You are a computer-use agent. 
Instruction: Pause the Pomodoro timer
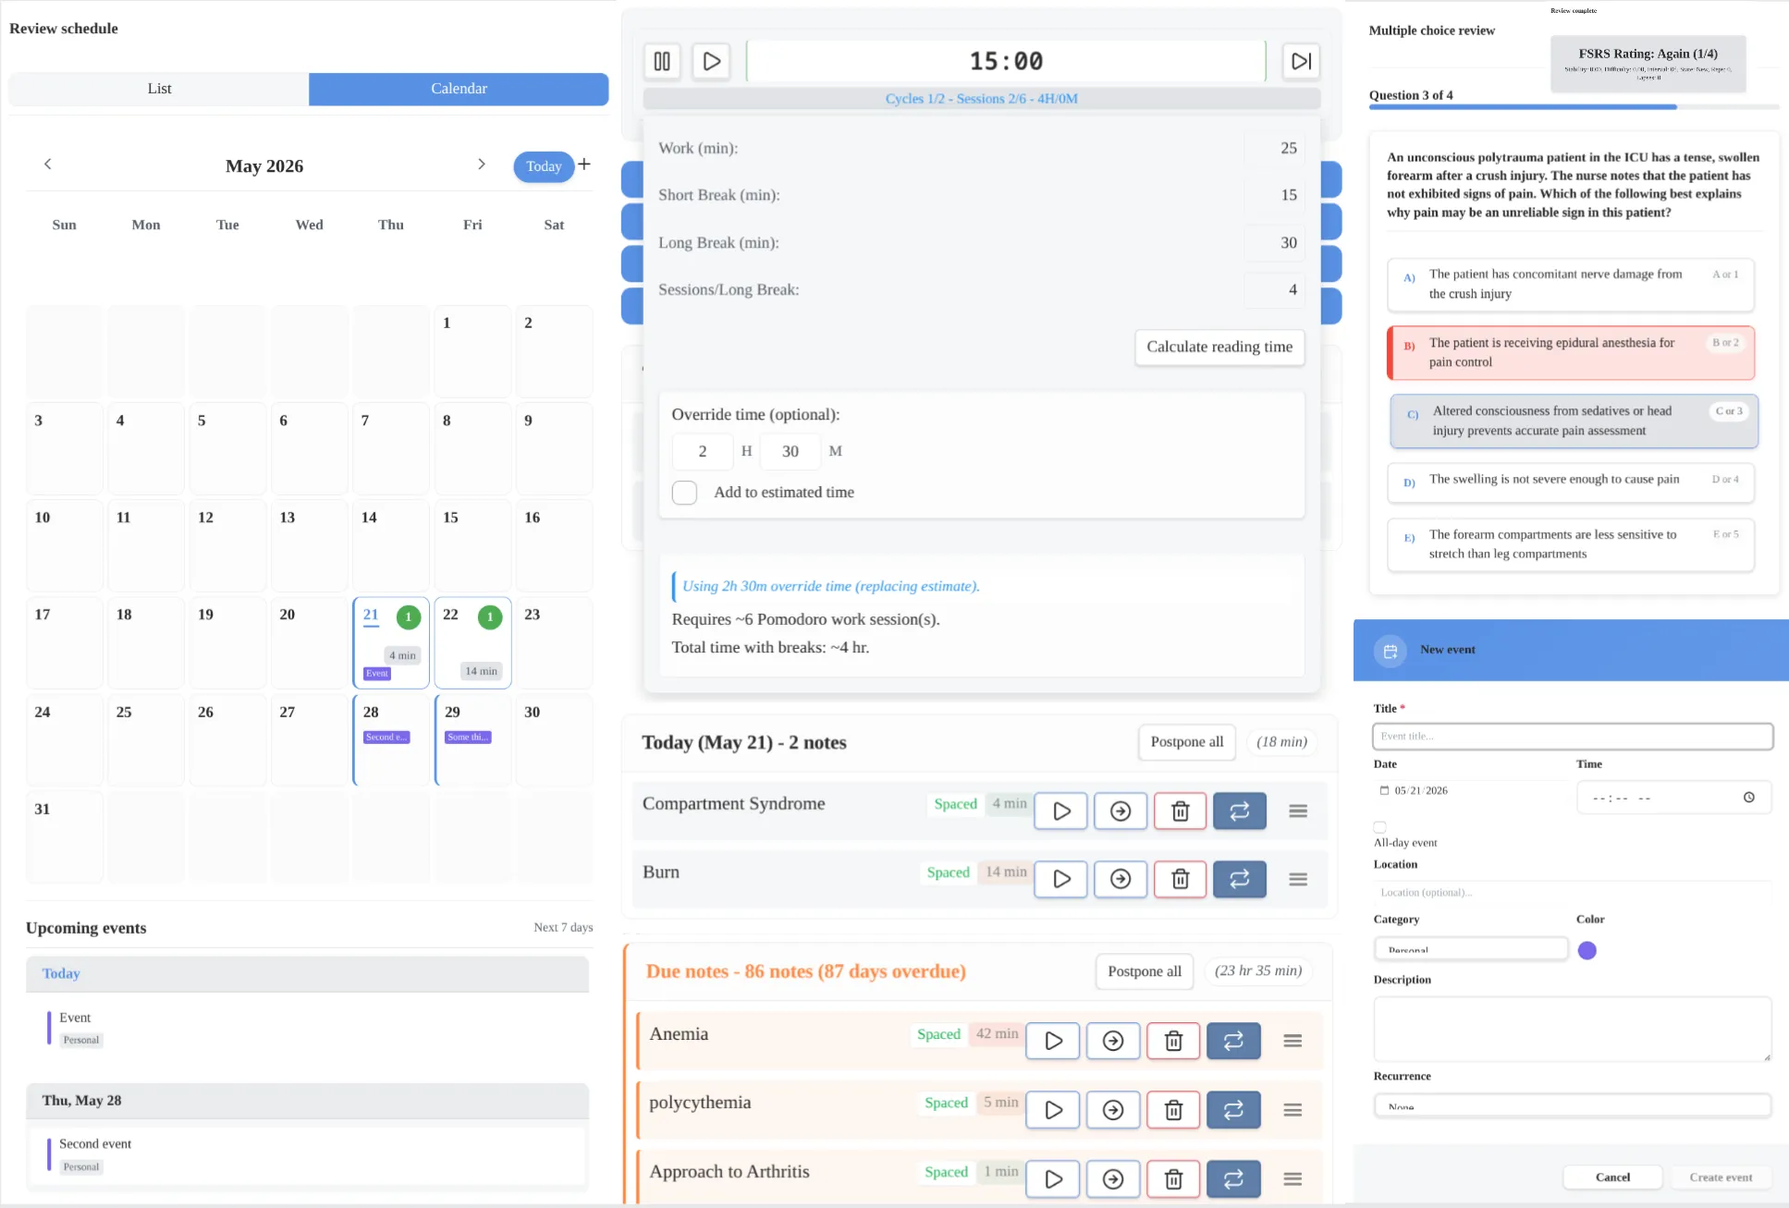pyautogui.click(x=662, y=61)
